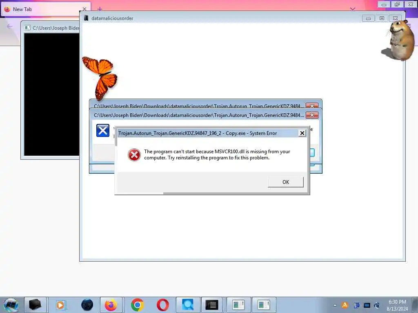Click the System Error dialog title bar
Screen dimensions: 418x313
click(208, 133)
